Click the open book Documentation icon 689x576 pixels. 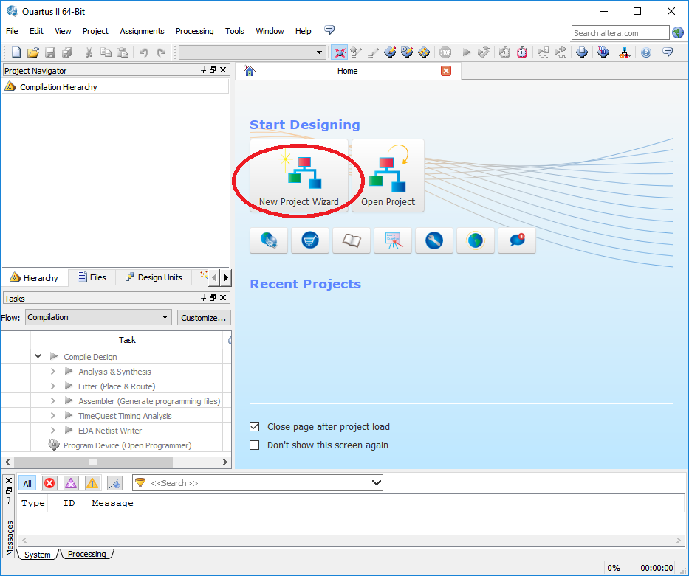point(351,240)
